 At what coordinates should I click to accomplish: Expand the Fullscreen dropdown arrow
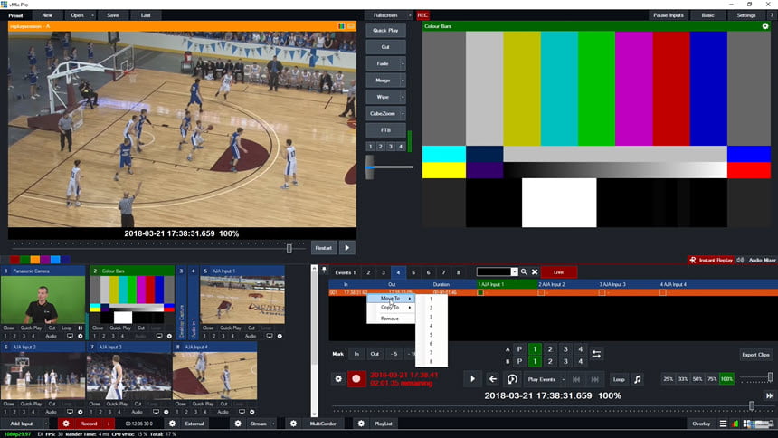pyautogui.click(x=409, y=15)
